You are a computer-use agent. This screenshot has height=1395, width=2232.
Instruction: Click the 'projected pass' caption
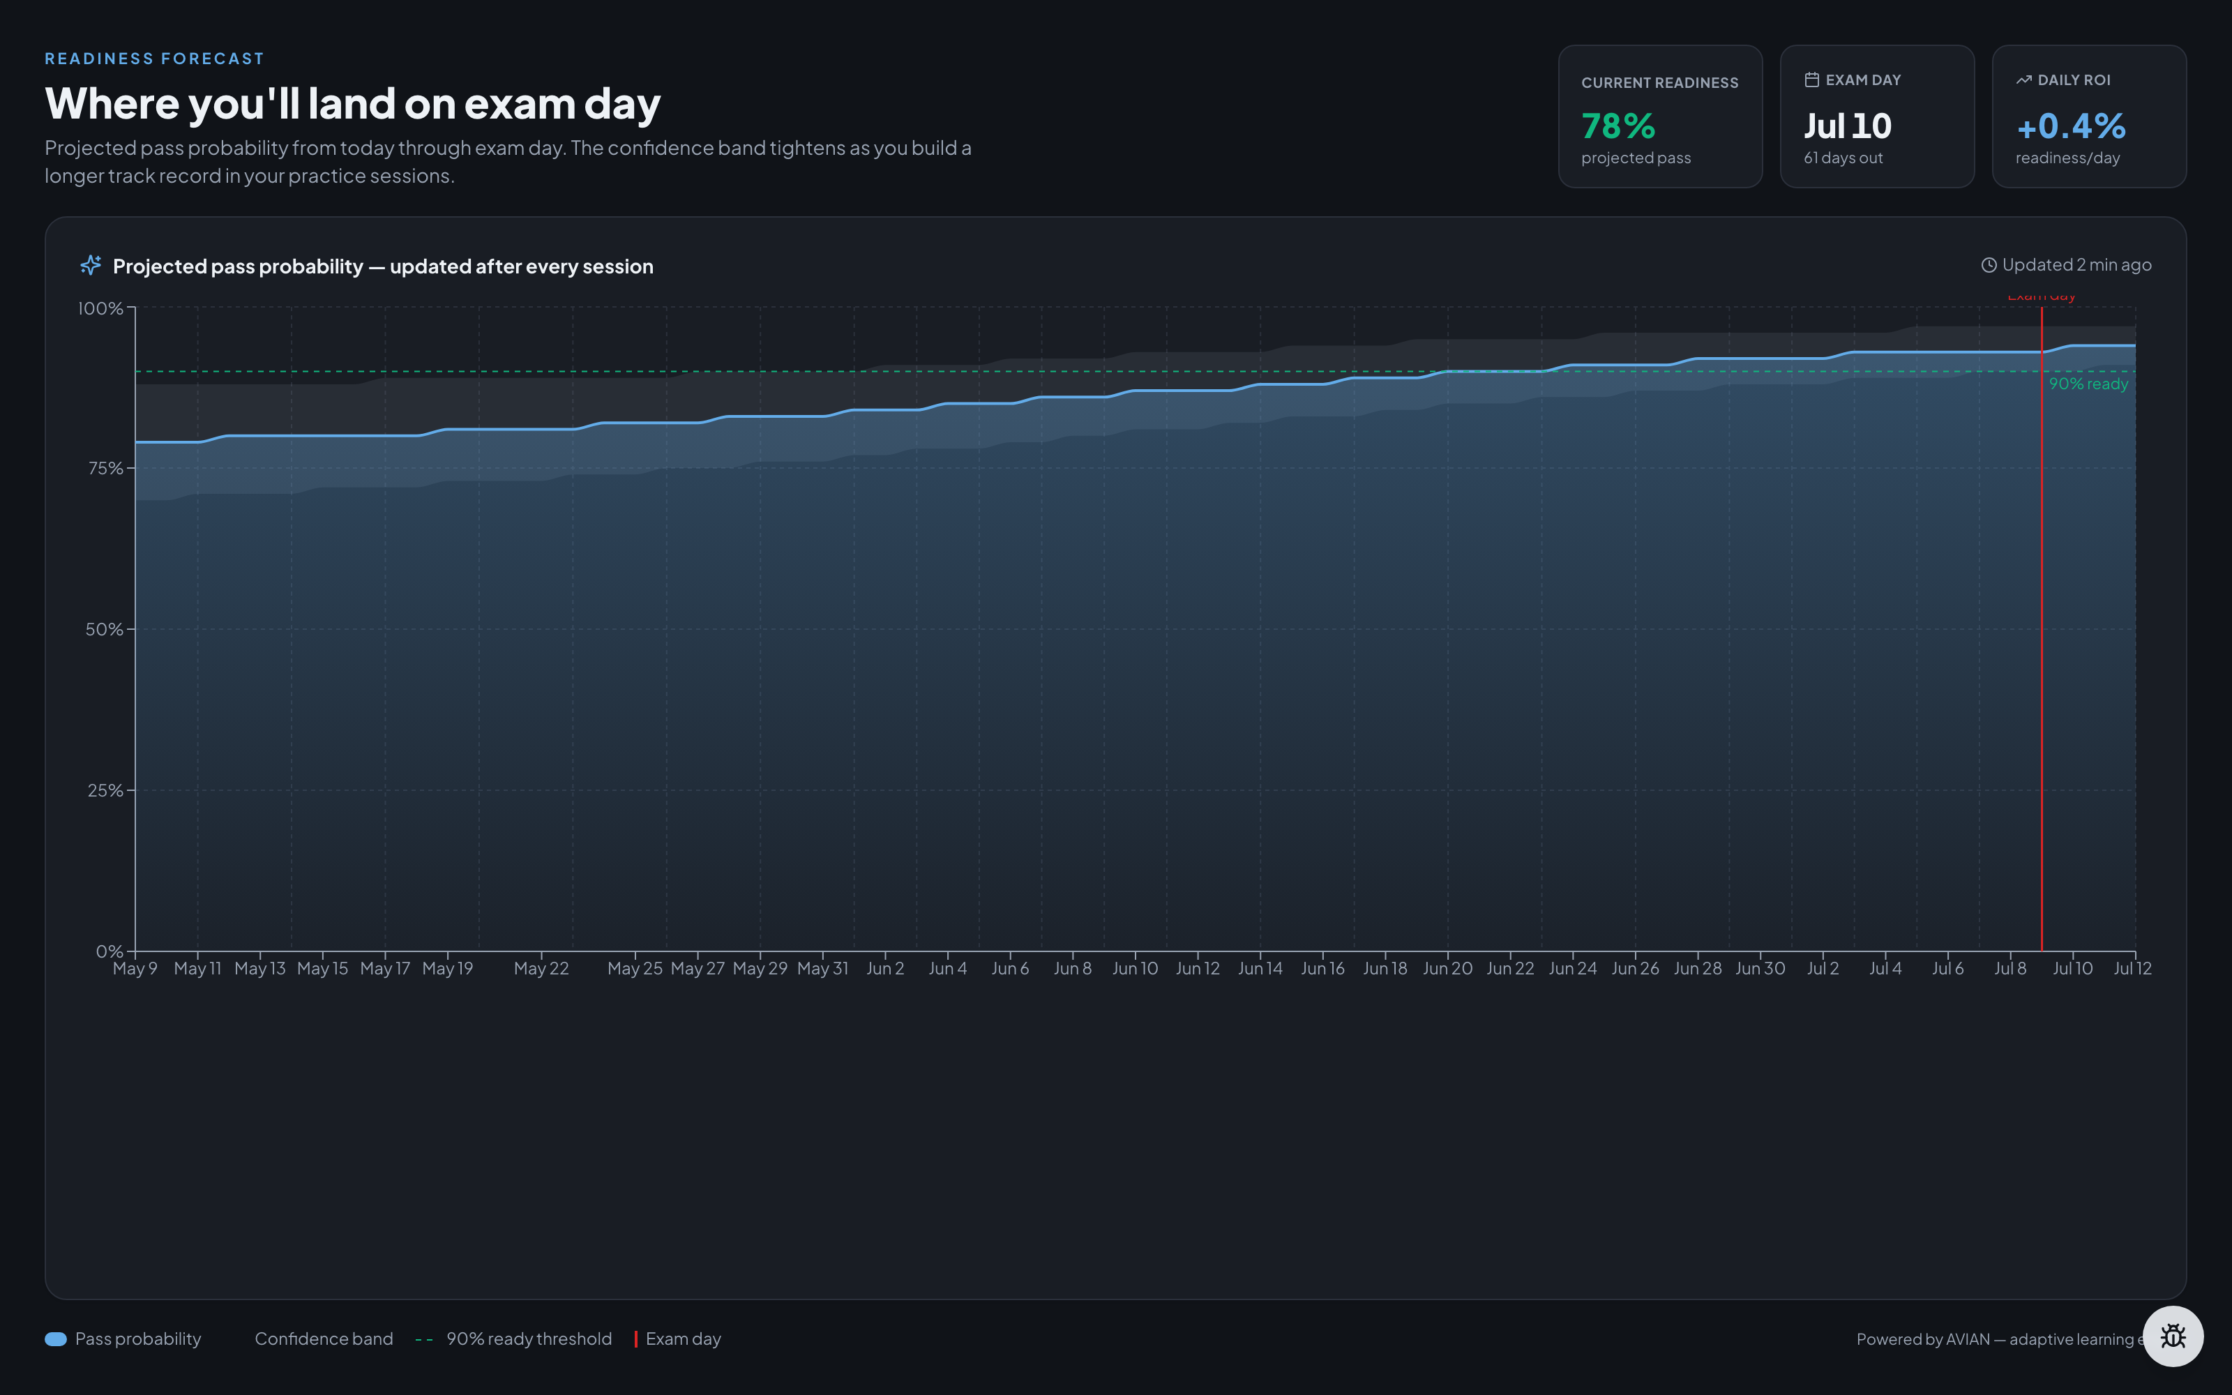click(1636, 158)
